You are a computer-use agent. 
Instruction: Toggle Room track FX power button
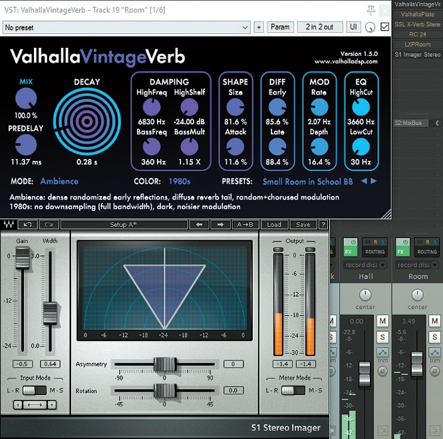click(406, 242)
